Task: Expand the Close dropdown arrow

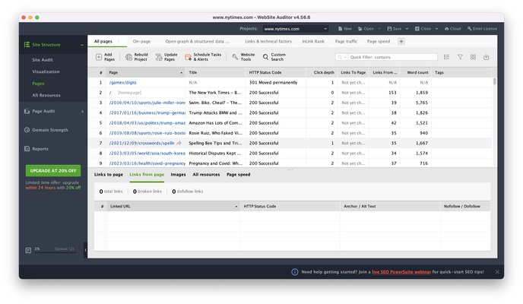Action: click(x=436, y=29)
